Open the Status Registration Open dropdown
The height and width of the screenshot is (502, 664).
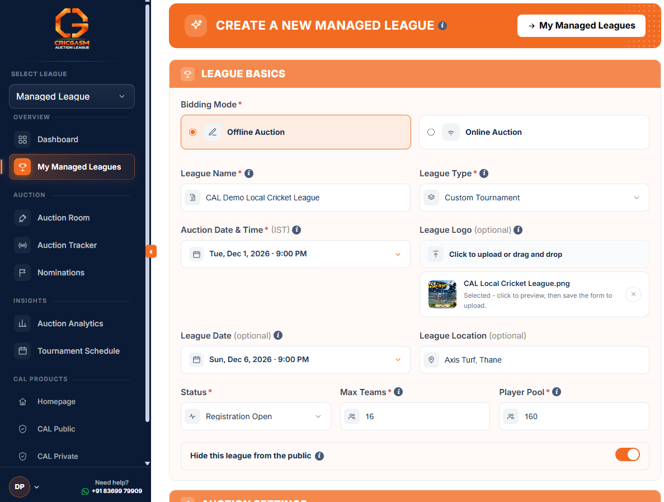[256, 416]
